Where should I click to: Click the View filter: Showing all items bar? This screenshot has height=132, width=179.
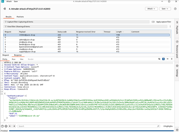click(85, 27)
